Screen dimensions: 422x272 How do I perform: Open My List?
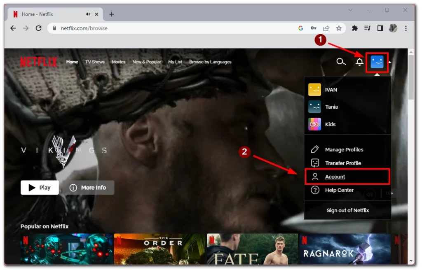point(175,62)
